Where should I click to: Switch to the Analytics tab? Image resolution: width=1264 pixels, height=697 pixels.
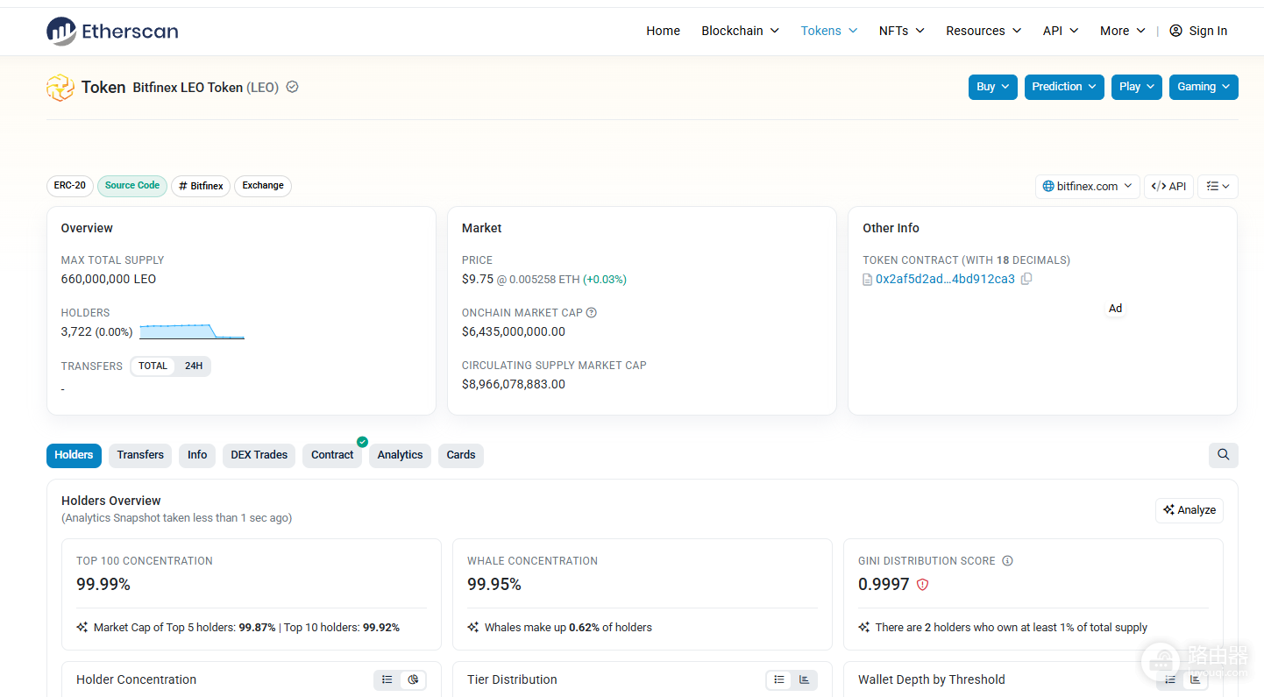(401, 455)
